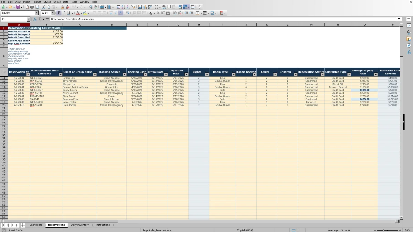Open the Room Type filter dropdown
This screenshot has height=232, width=413.
click(234, 74)
